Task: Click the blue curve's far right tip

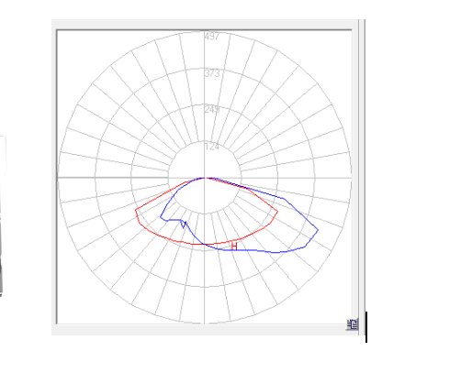Action: coord(318,230)
